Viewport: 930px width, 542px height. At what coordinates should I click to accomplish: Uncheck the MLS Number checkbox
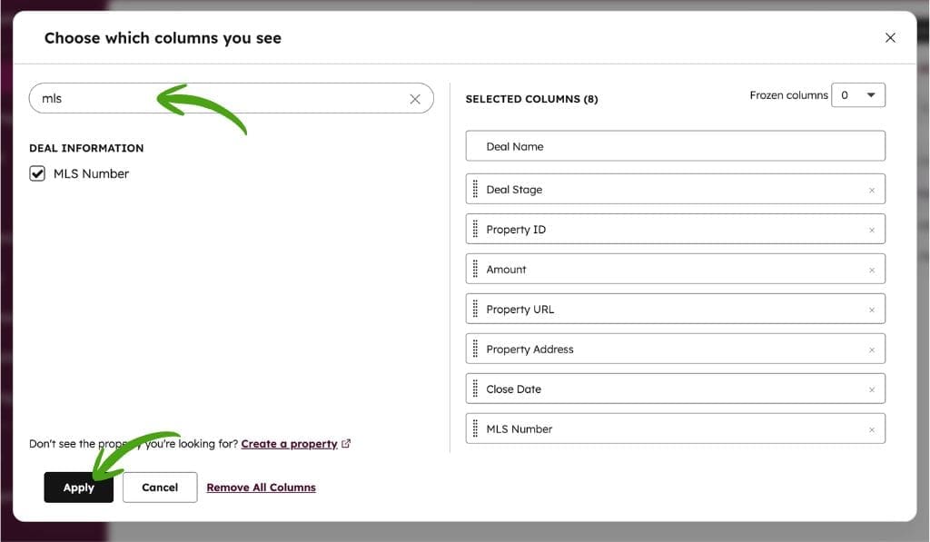click(37, 173)
